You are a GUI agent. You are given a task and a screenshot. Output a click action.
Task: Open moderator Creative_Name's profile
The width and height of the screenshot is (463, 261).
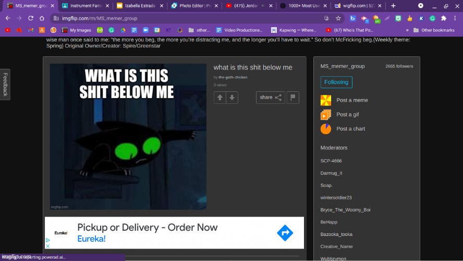tap(336, 246)
